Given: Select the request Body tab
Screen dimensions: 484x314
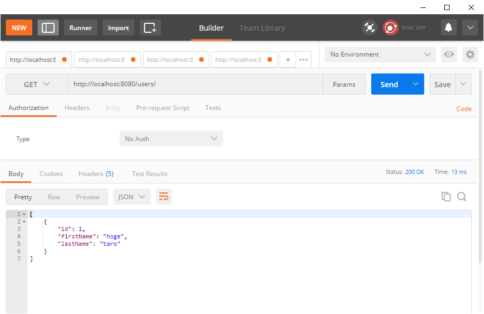Looking at the screenshot, I should coord(113,108).
